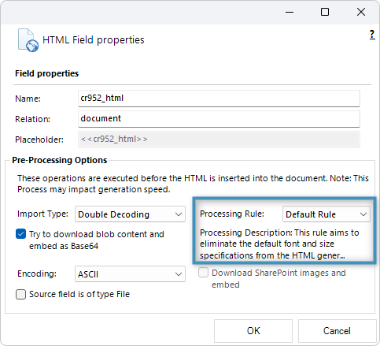Expand the Processing Rule combo box
This screenshot has width=380, height=346.
[x=327, y=214]
